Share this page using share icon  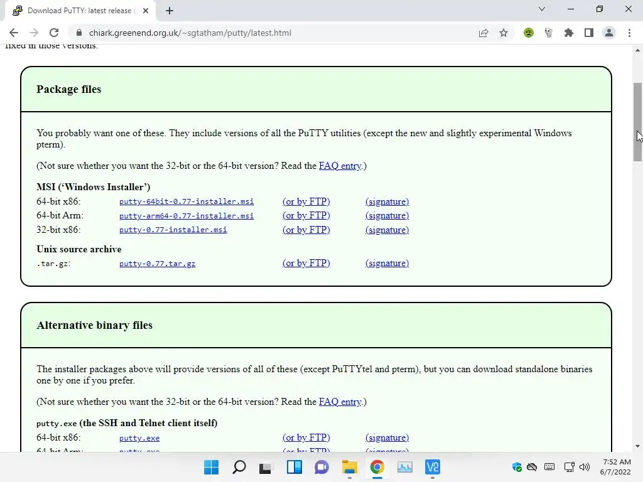[484, 33]
